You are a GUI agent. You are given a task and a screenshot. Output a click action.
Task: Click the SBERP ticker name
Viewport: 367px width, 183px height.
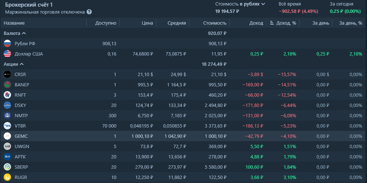click(22, 167)
